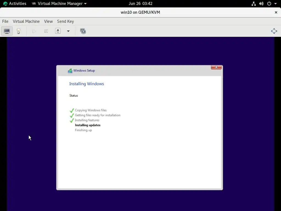The image size is (281, 211).
Task: Expand the system menu arrow in top bar
Action: (x=276, y=4)
